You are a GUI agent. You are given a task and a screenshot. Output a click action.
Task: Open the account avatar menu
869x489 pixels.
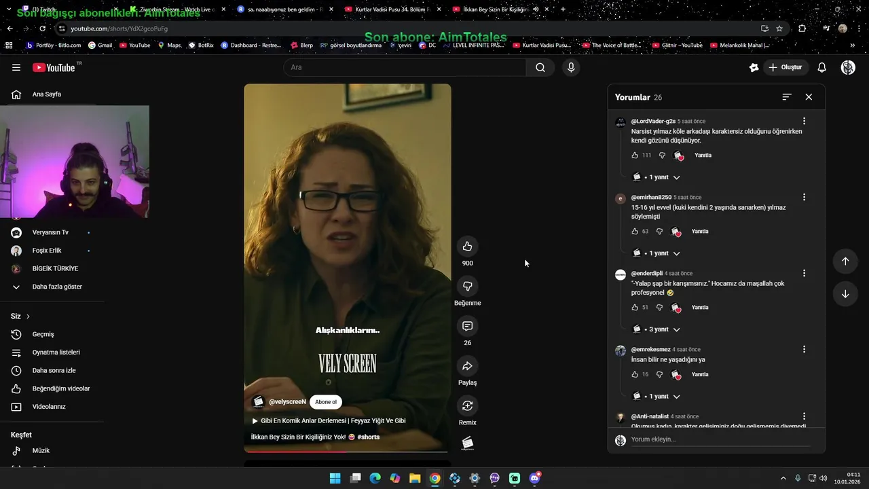[x=848, y=67]
